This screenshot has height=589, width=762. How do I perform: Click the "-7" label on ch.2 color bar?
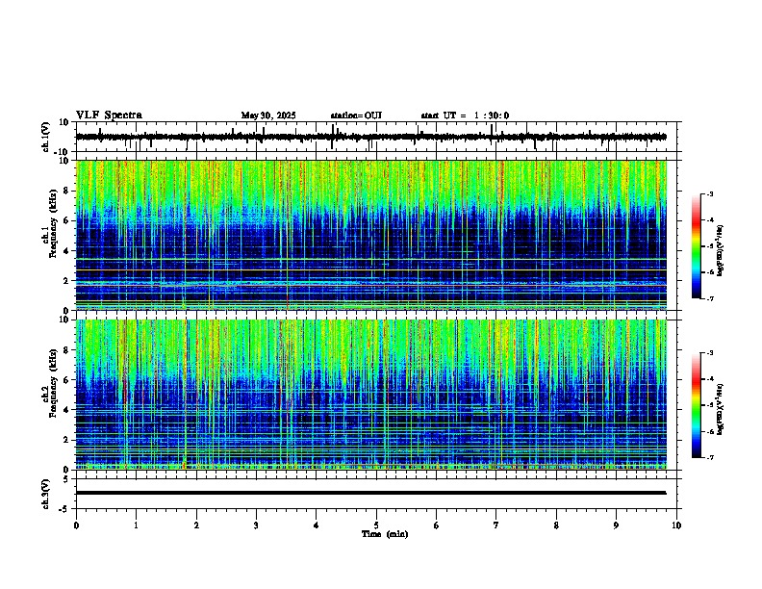click(x=709, y=458)
